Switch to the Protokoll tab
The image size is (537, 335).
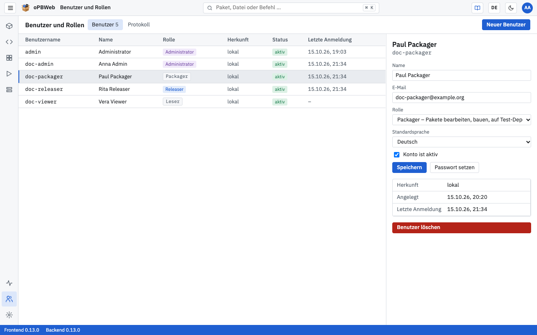click(139, 25)
